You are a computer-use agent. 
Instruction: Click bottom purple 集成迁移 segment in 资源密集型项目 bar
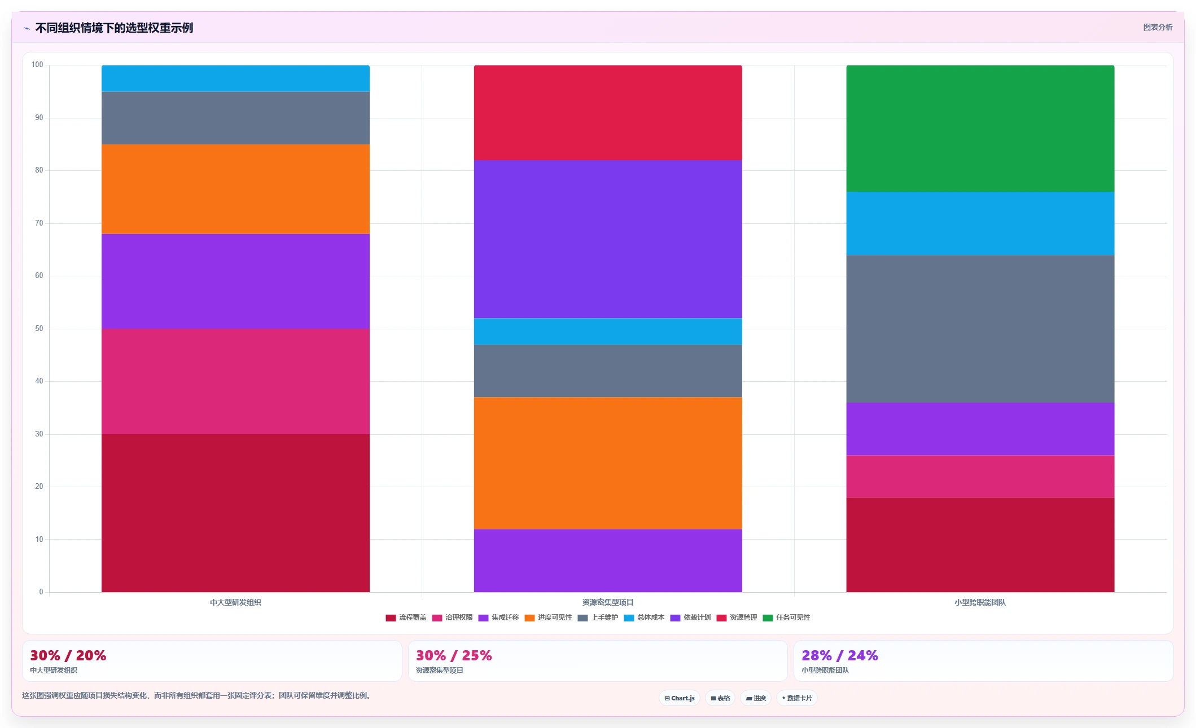[x=608, y=561]
